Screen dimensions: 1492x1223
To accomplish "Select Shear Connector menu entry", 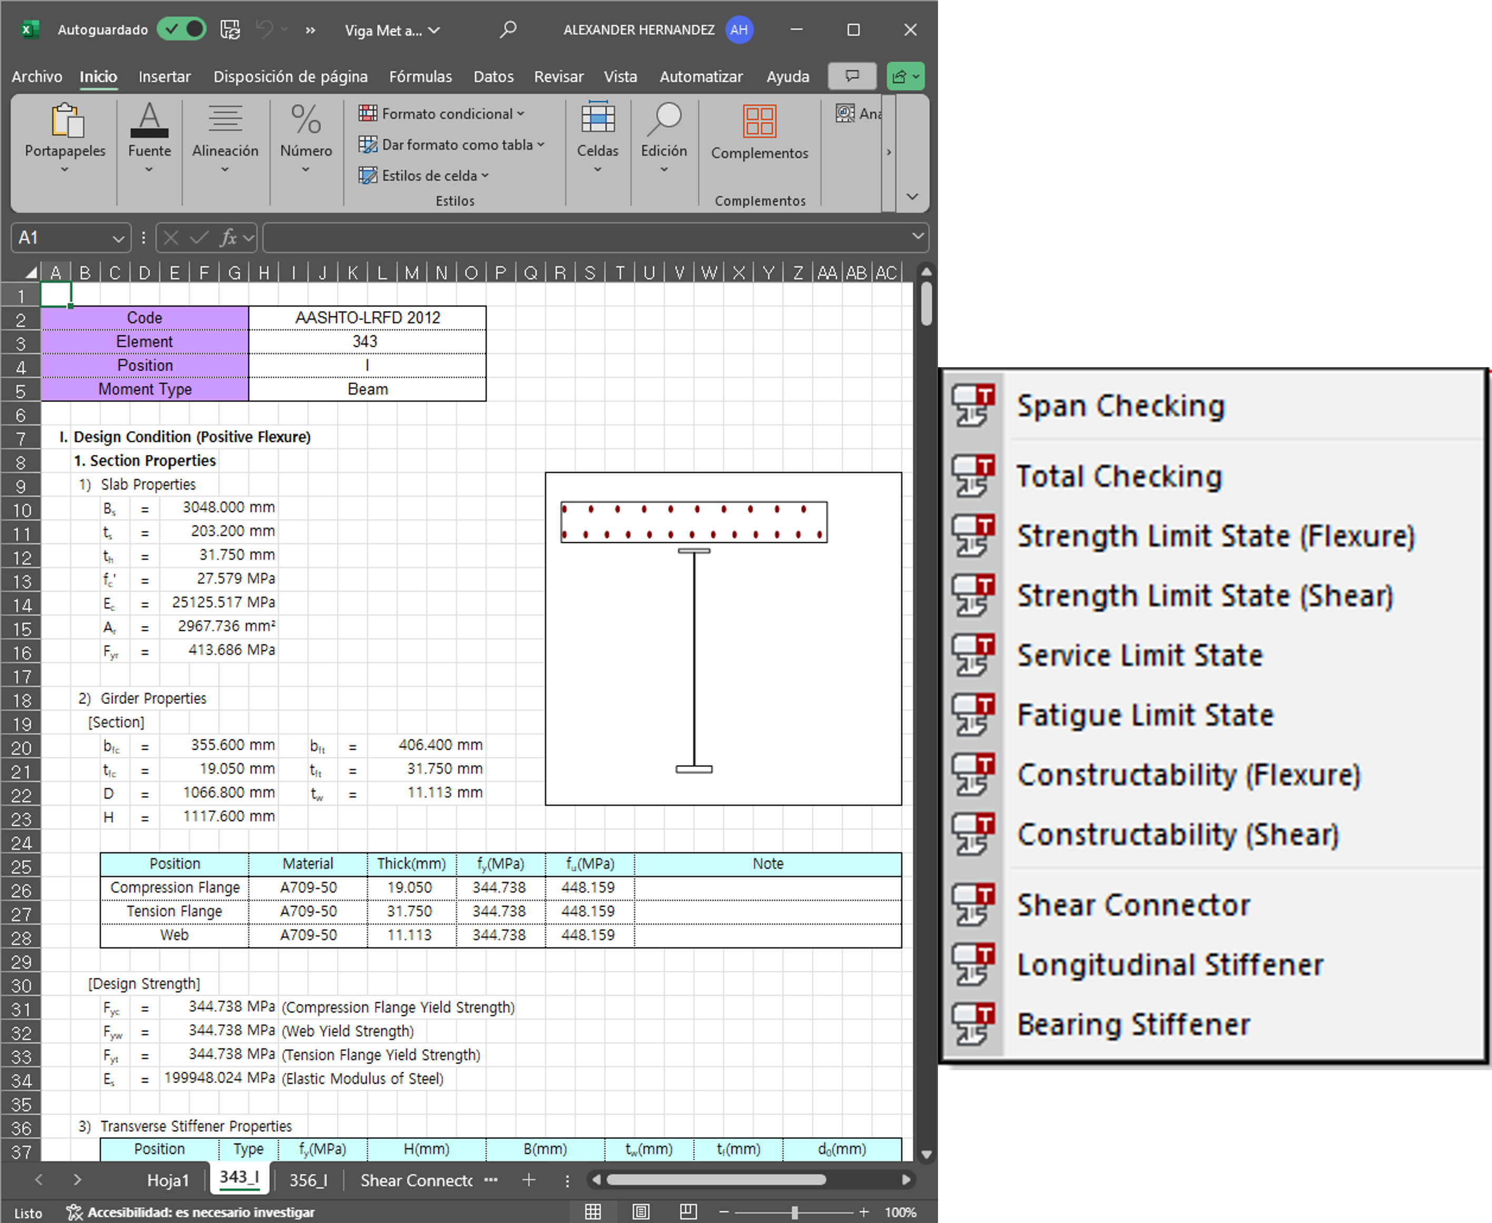I will point(1213,905).
